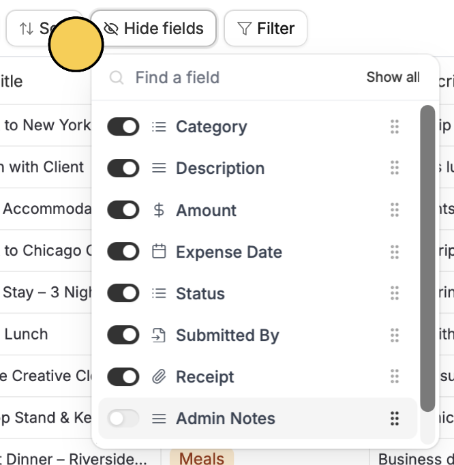This screenshot has width=454, height=465.
Task: Turn off the Submitted By toggle
Action: pos(123,335)
